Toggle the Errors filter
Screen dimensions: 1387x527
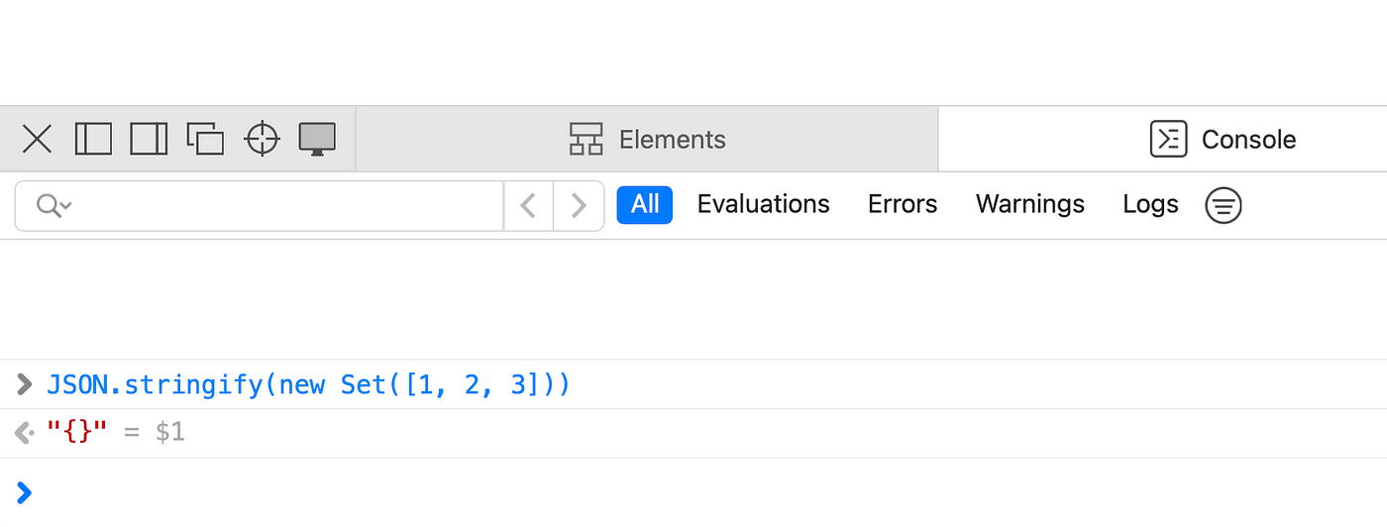coord(903,204)
